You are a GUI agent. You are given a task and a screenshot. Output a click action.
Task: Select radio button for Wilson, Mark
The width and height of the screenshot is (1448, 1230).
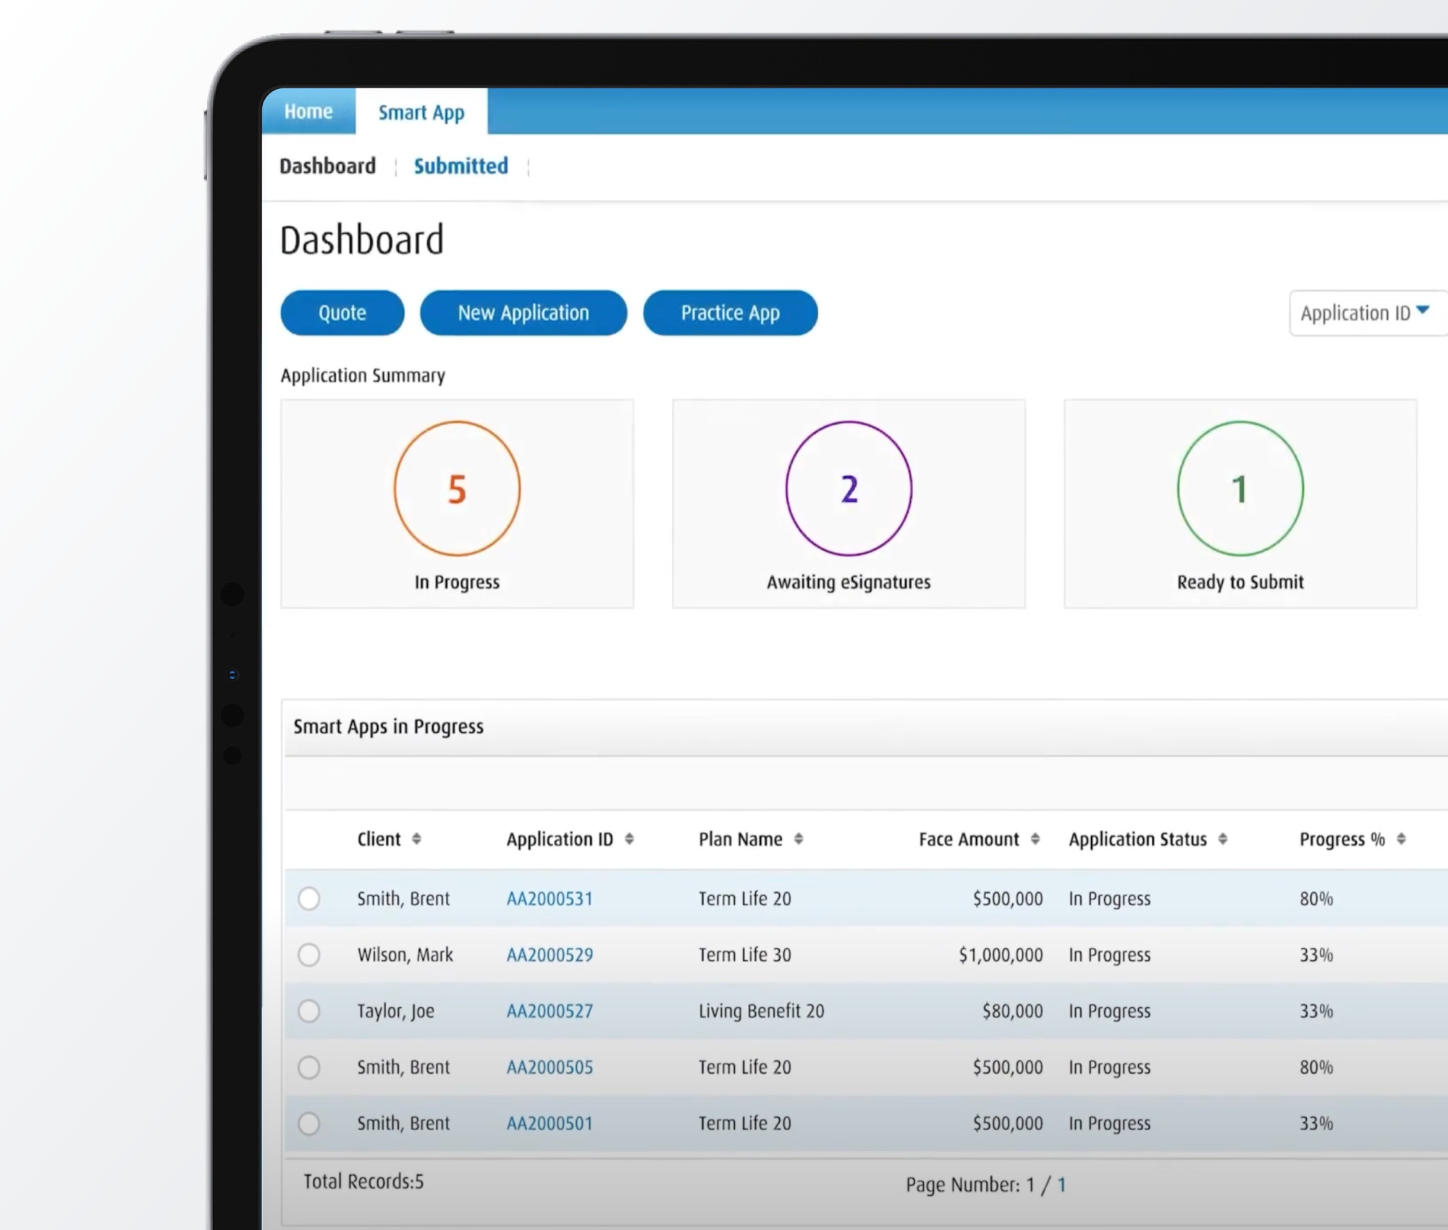(x=309, y=955)
